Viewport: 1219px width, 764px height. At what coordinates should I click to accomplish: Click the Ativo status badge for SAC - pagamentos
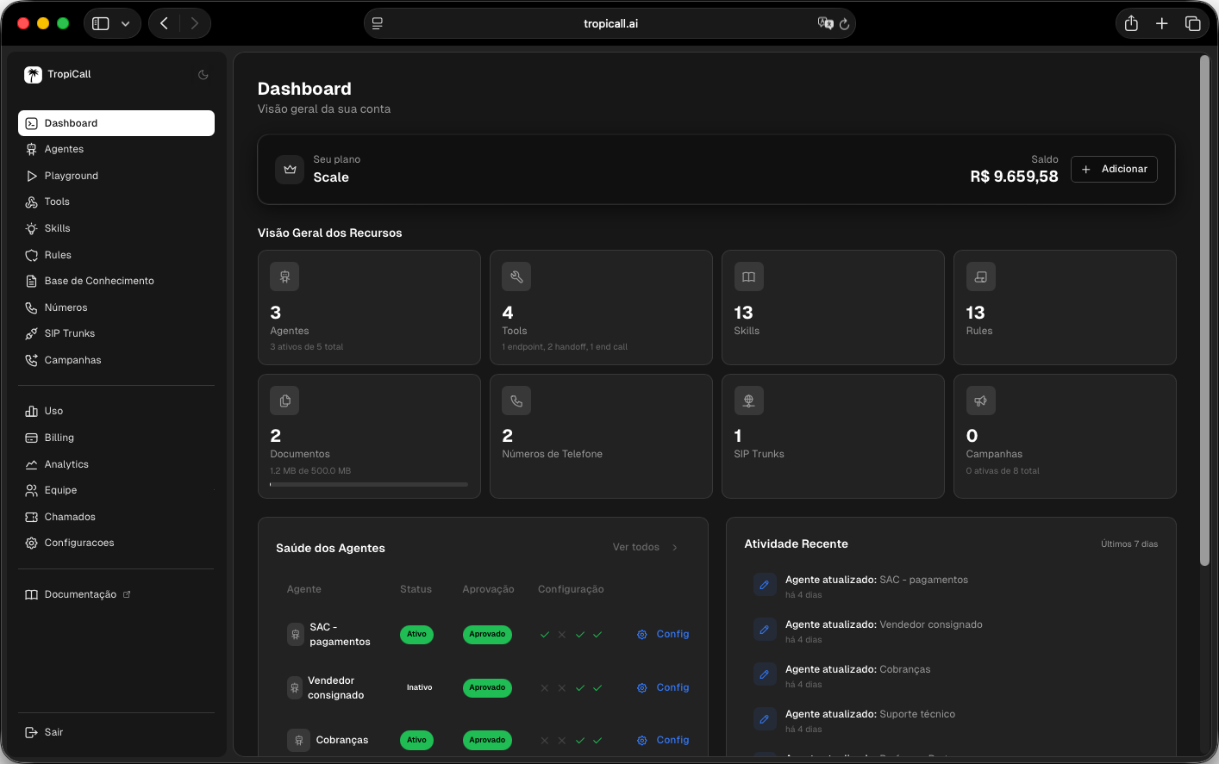[416, 634]
